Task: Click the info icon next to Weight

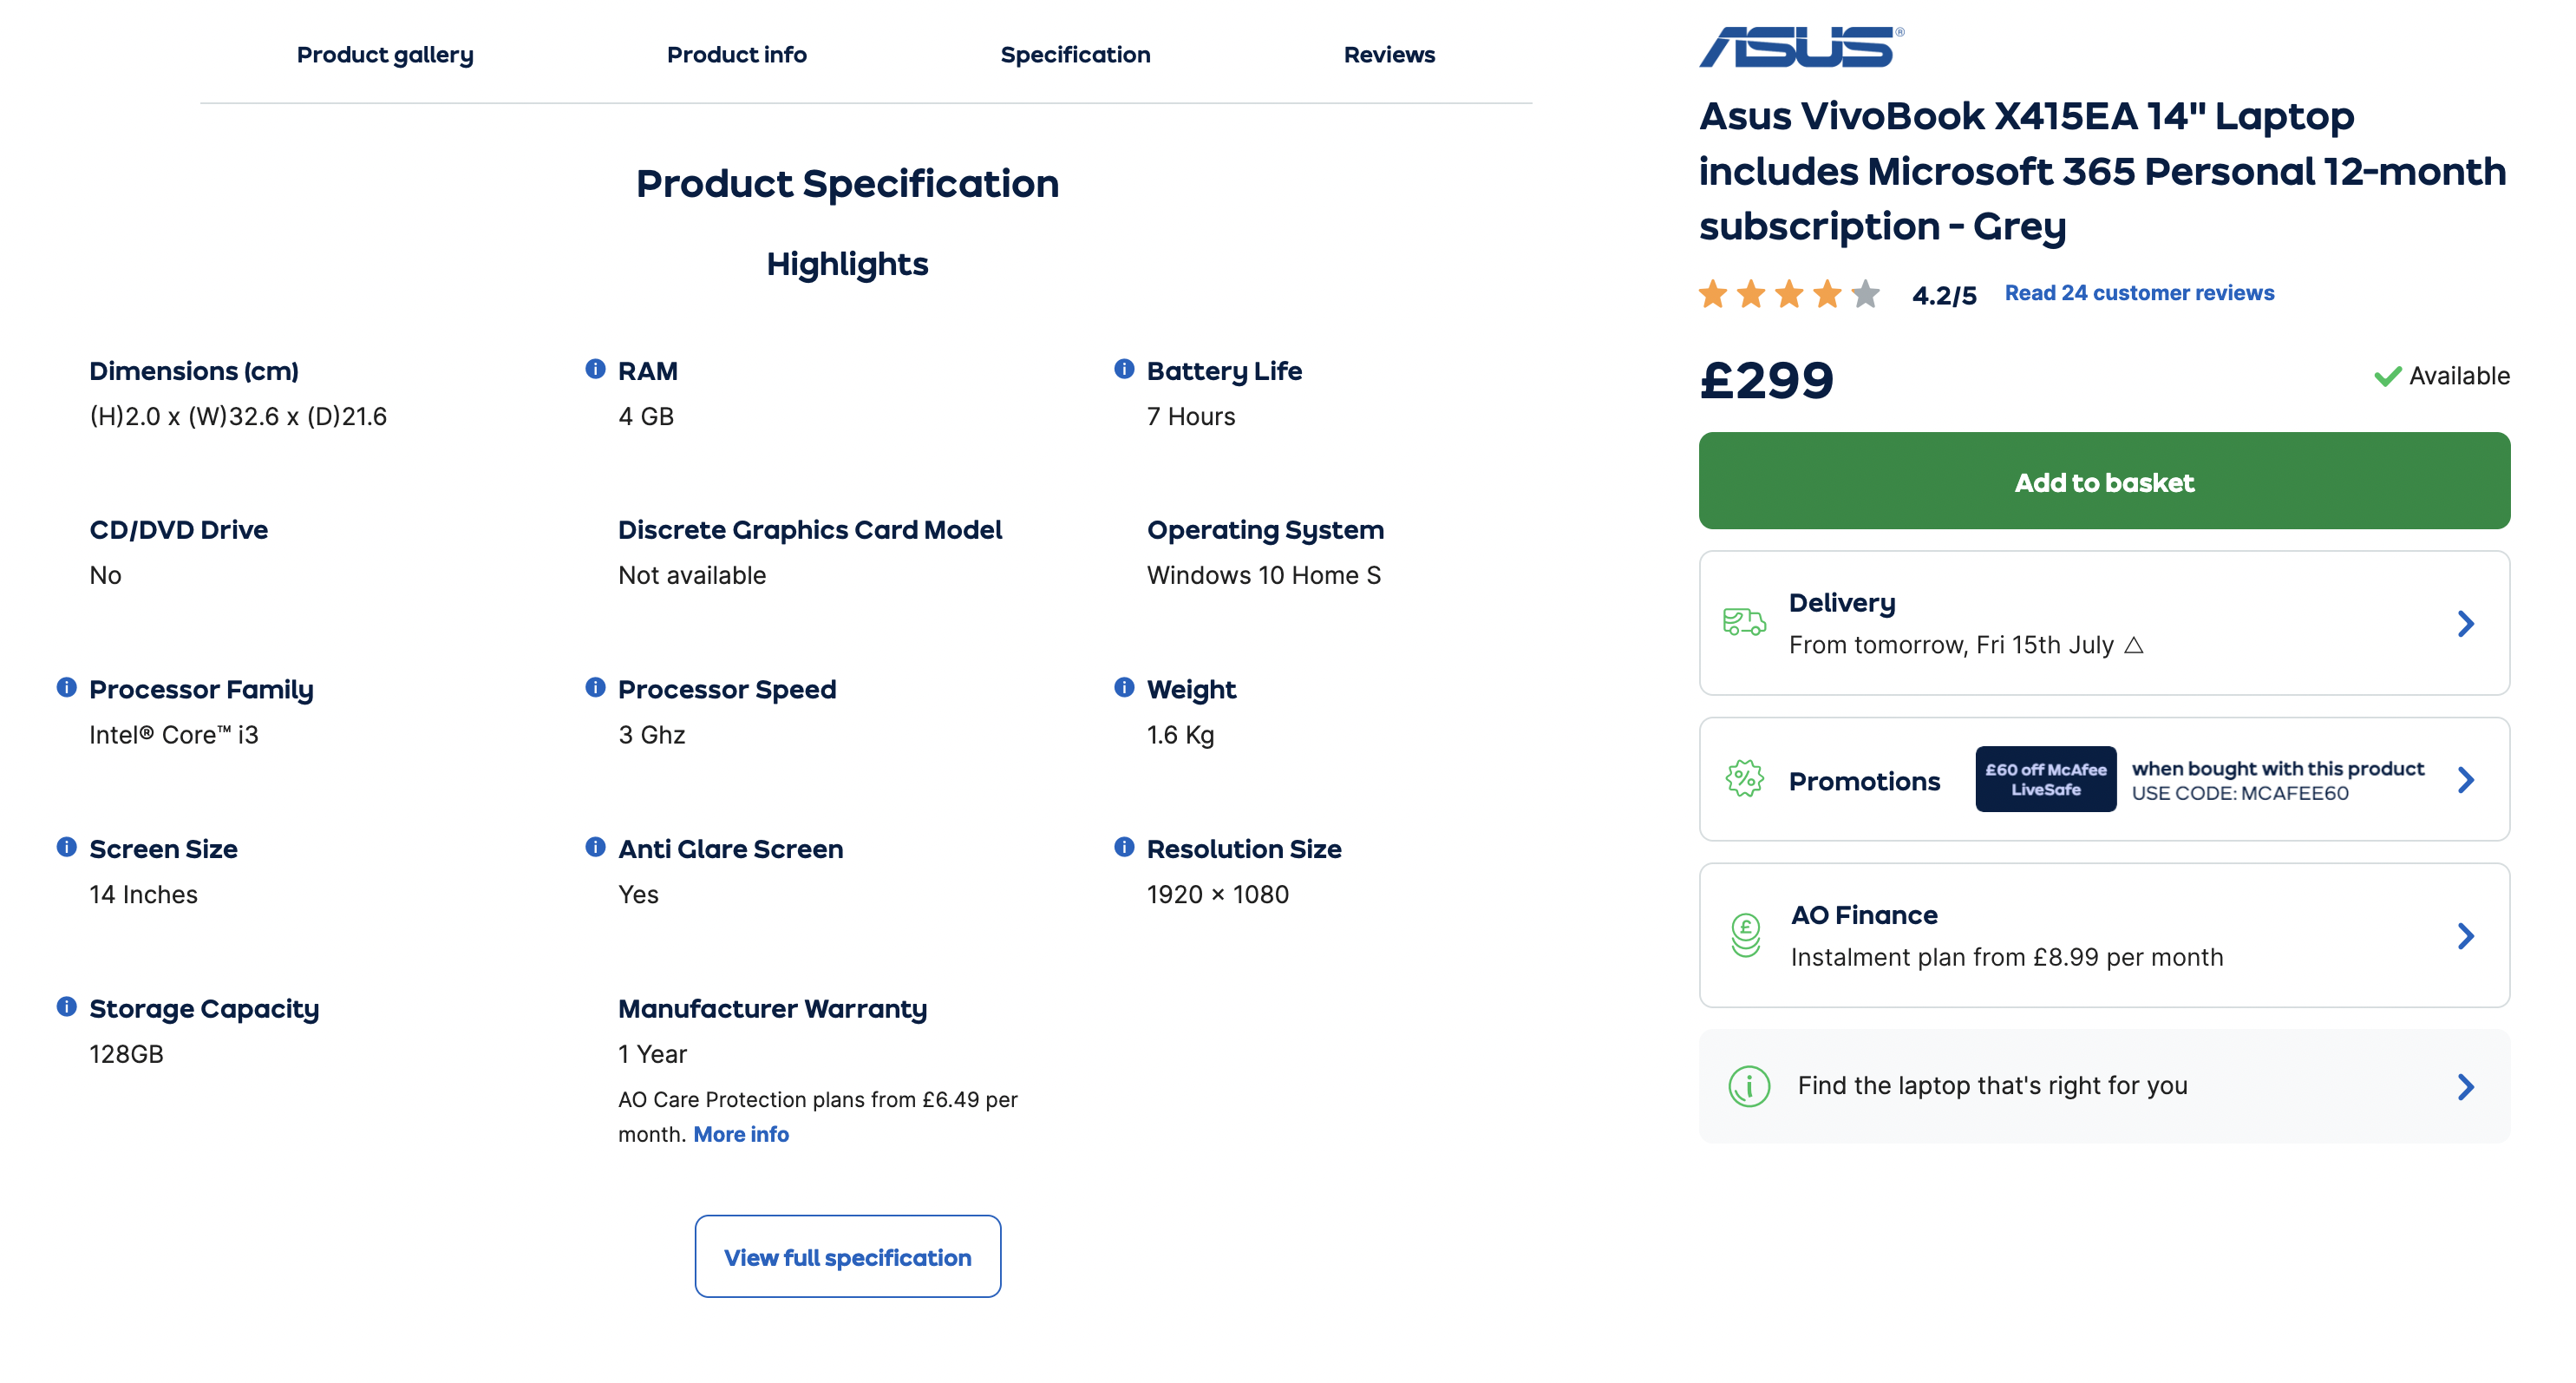Action: click(1124, 687)
